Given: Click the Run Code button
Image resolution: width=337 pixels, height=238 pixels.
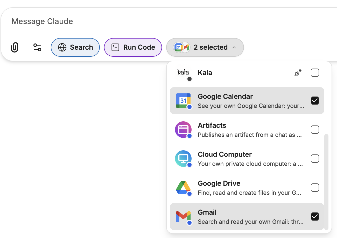Looking at the screenshot, I should point(133,47).
